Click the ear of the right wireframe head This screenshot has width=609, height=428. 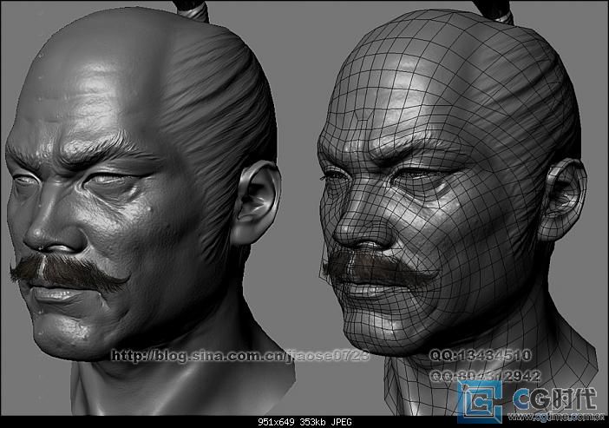point(561,195)
